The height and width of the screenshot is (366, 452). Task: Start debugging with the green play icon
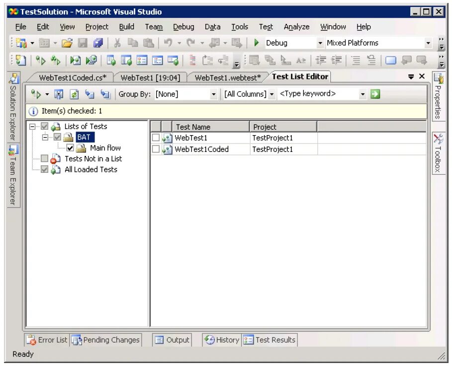[256, 43]
